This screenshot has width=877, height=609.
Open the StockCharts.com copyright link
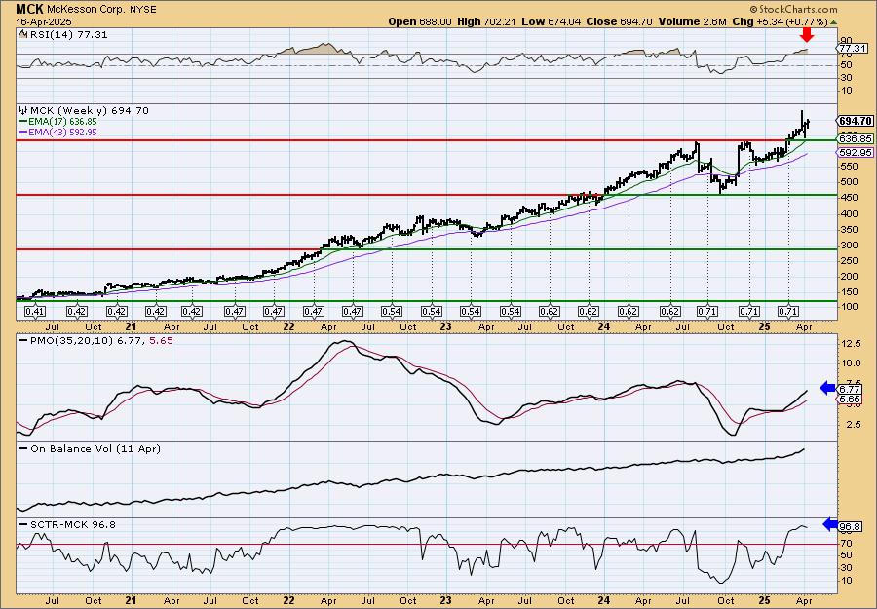[793, 9]
